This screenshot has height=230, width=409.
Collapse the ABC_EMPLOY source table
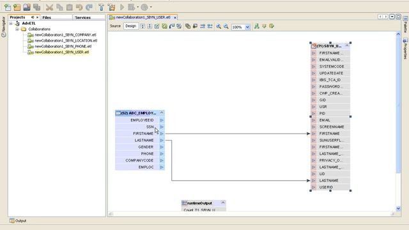(x=162, y=112)
